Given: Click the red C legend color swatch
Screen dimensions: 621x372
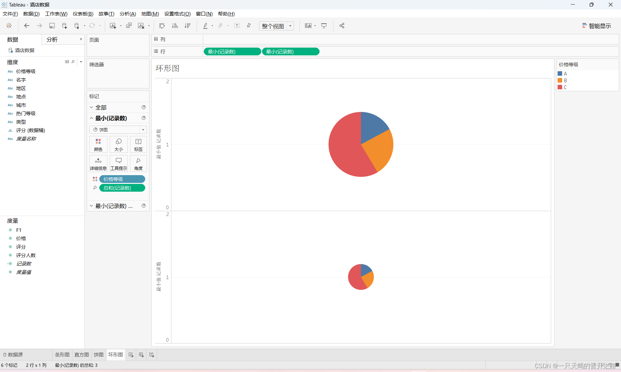Looking at the screenshot, I should pyautogui.click(x=560, y=87).
